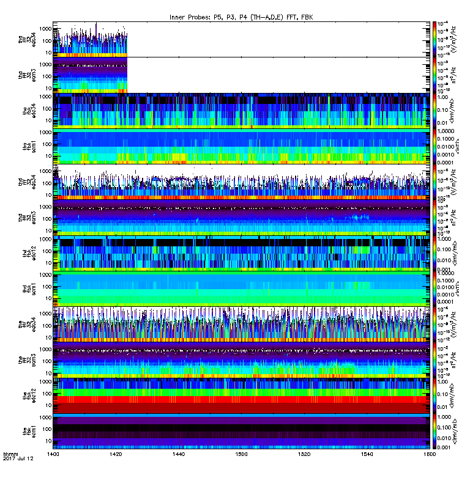Click the '2017 Jul 12' date label
459x489 pixels.
(x=18, y=459)
